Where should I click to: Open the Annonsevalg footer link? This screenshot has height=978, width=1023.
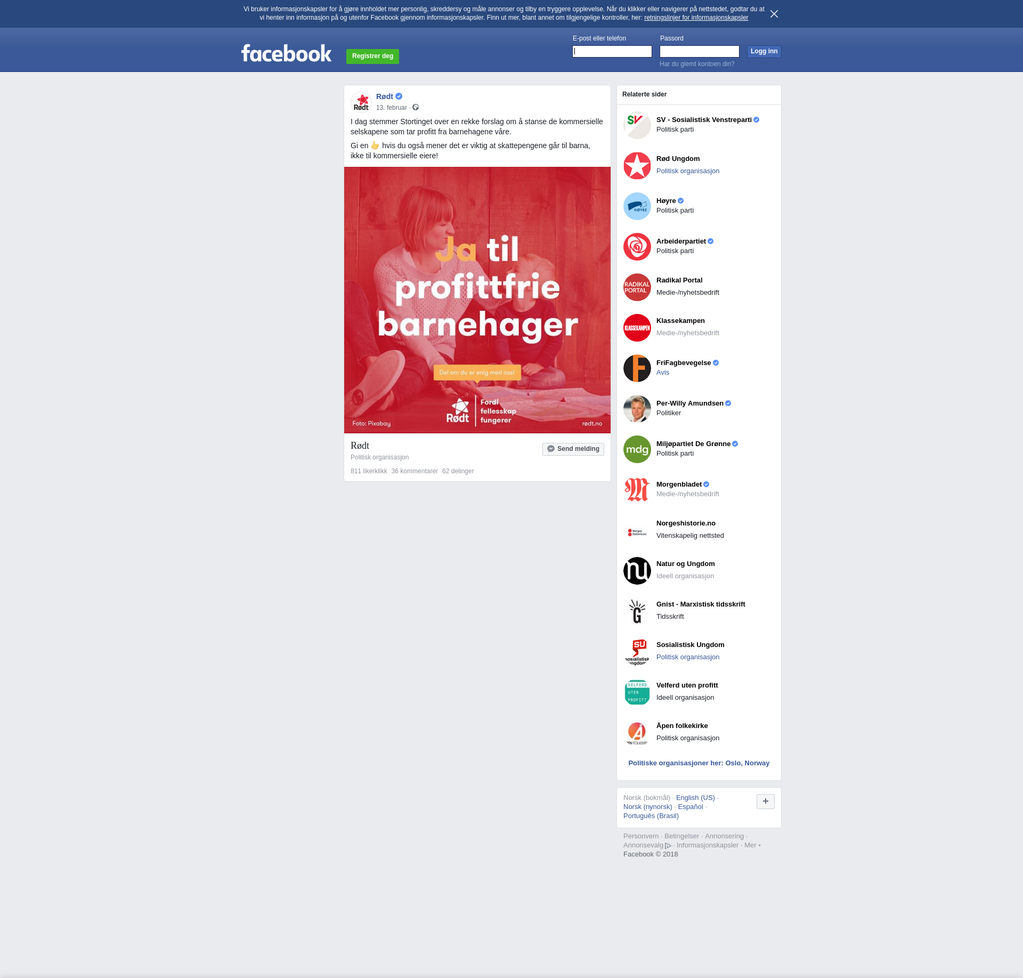pyautogui.click(x=647, y=845)
